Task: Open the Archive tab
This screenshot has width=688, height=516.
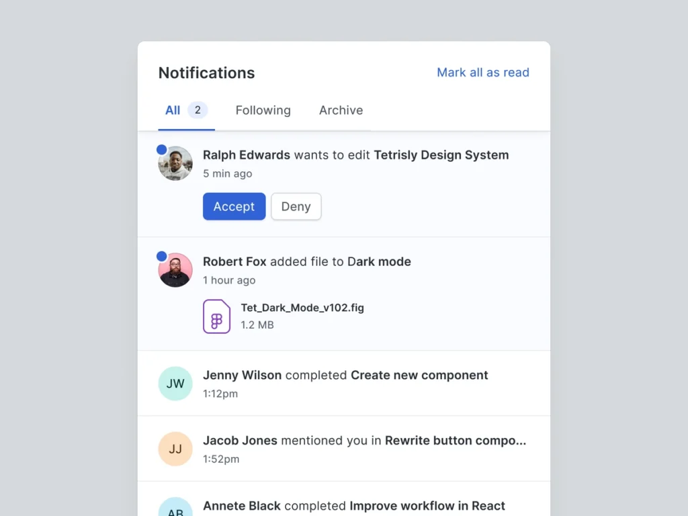Action: pos(341,110)
